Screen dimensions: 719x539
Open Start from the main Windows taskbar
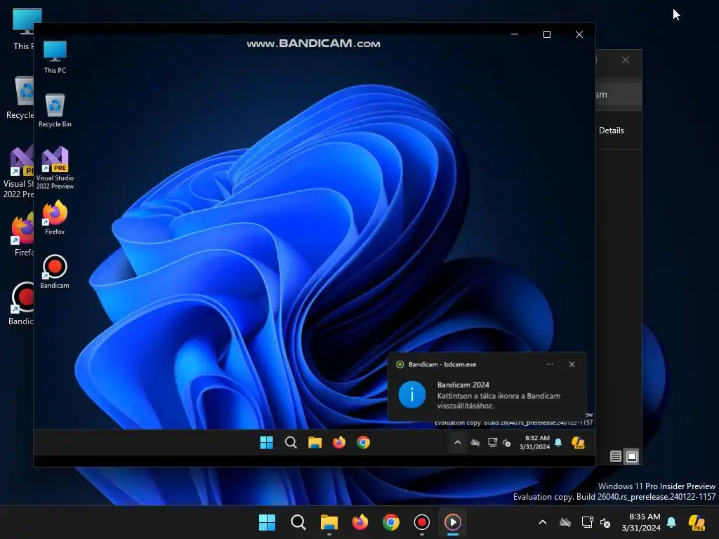pos(267,522)
